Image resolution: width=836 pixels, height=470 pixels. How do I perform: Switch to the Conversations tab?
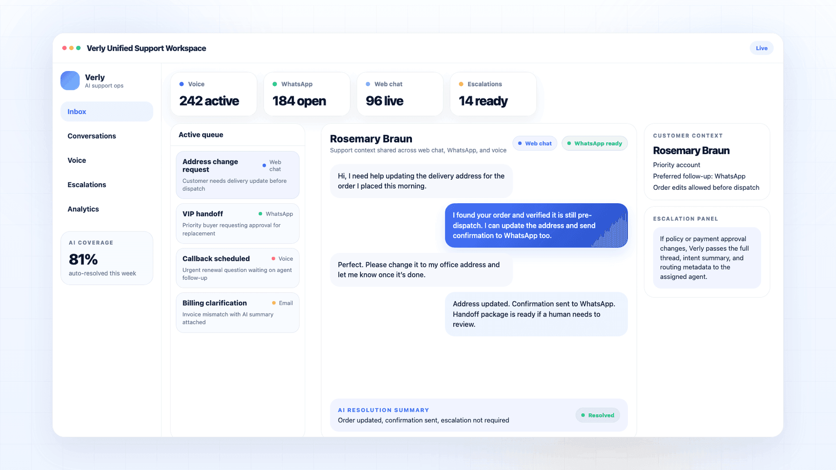coord(91,136)
